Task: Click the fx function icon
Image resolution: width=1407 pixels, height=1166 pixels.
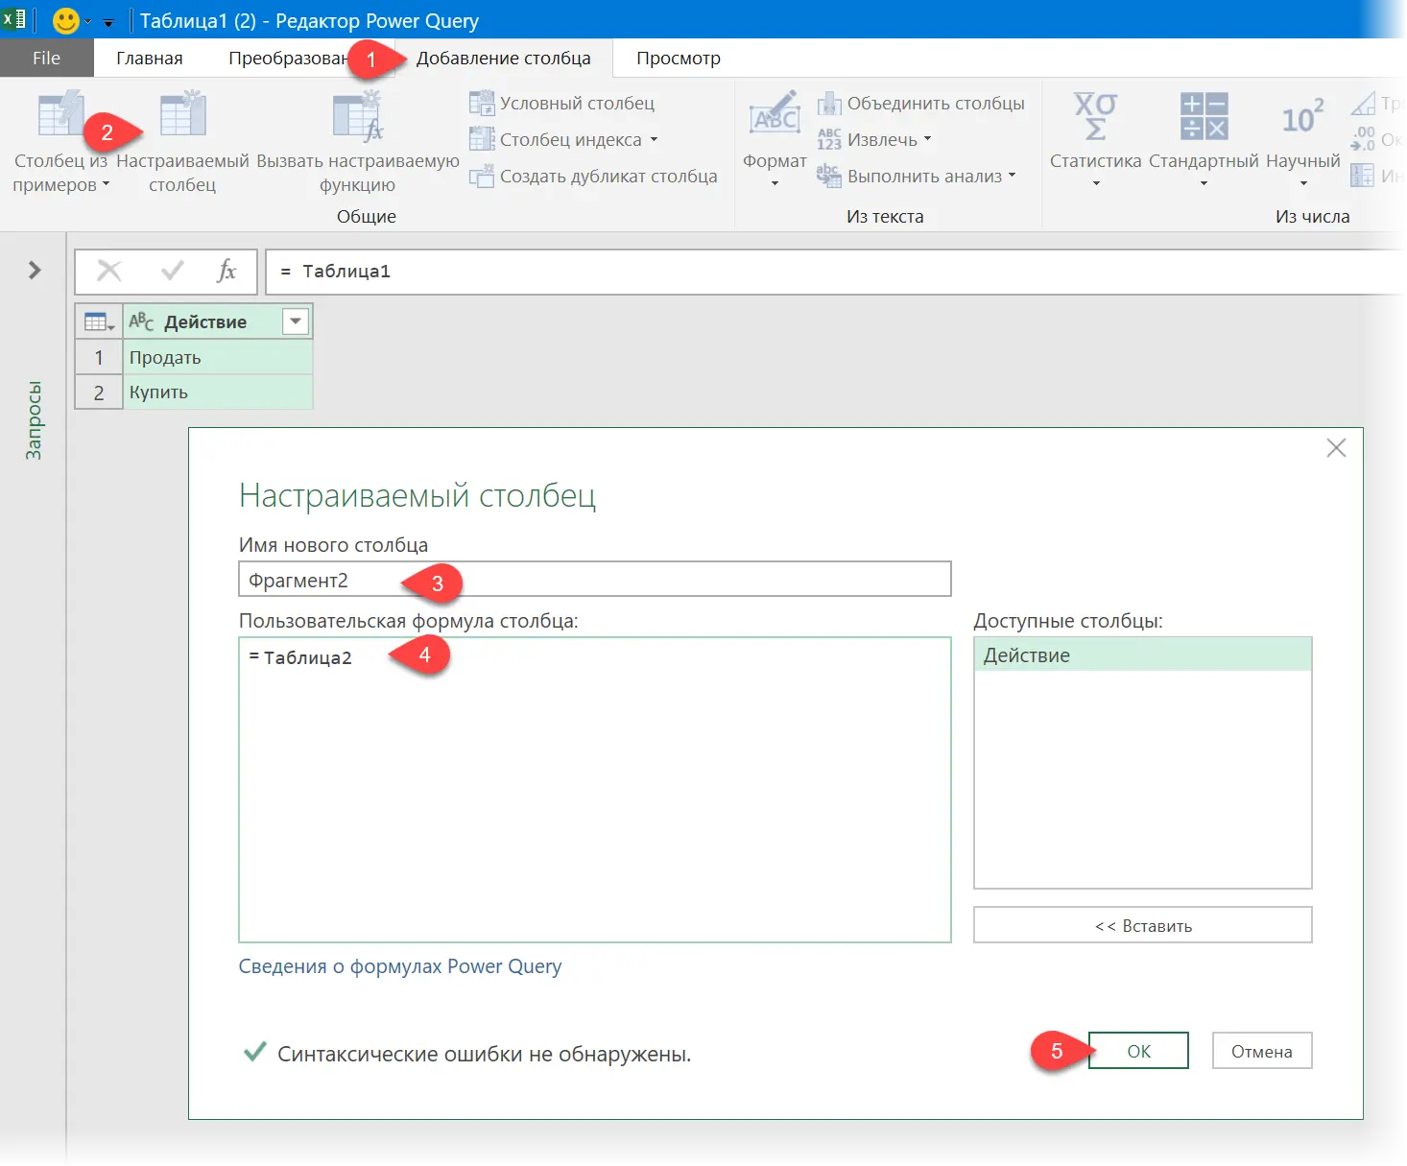Action: coord(227,272)
